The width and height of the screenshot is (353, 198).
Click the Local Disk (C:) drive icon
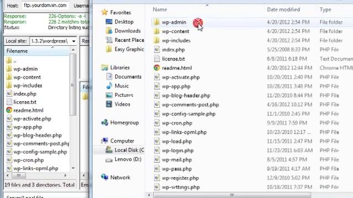[109, 150]
